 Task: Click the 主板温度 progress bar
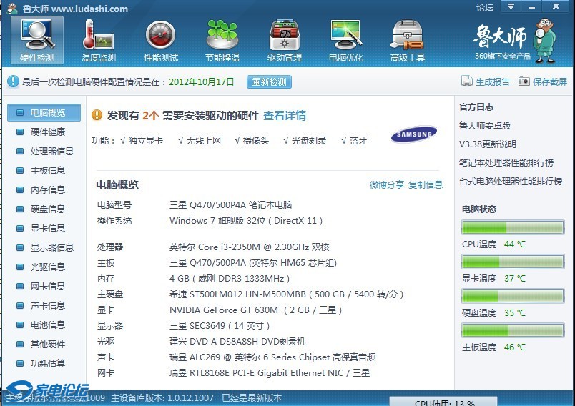tap(513, 330)
